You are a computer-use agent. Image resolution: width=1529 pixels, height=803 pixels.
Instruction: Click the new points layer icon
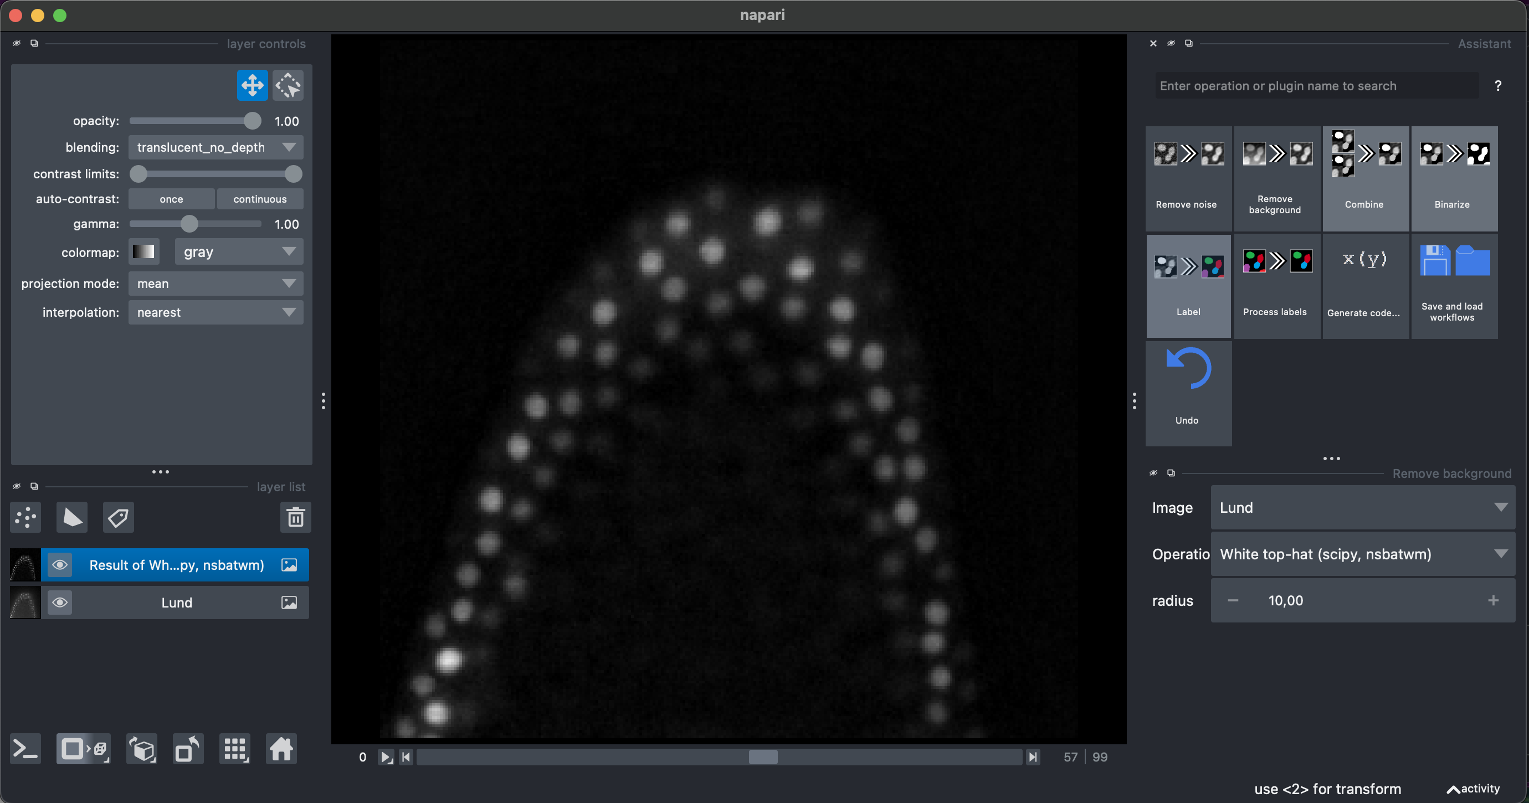(x=25, y=517)
